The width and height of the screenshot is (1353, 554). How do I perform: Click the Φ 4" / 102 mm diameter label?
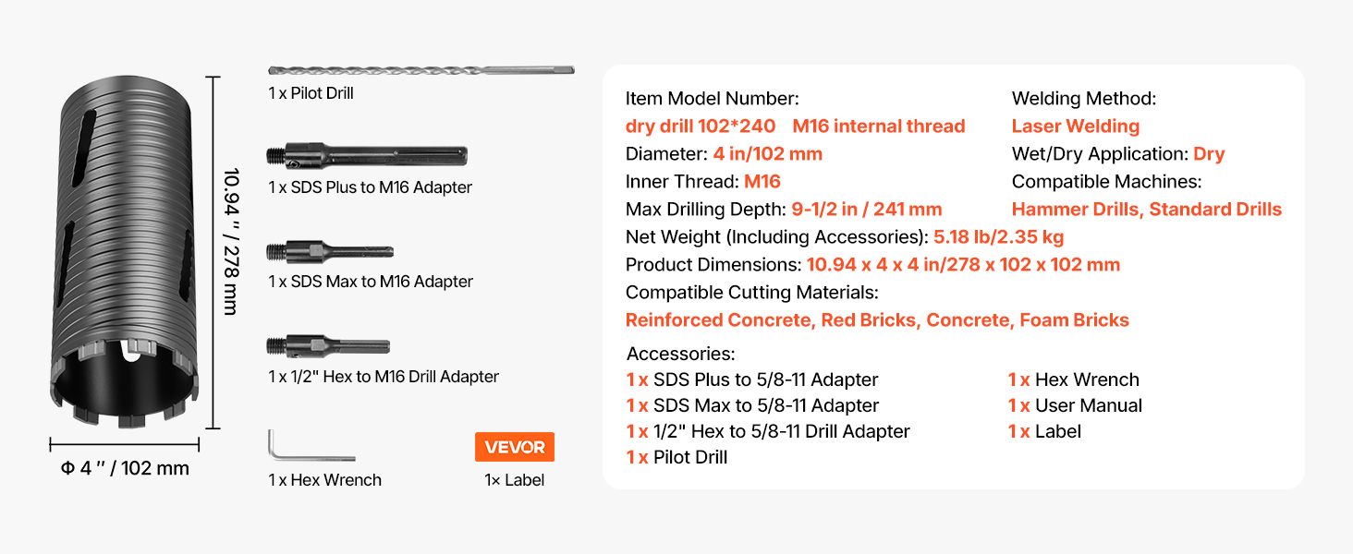125,468
